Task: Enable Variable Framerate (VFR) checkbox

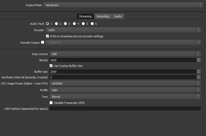Action: [x=51, y=103]
